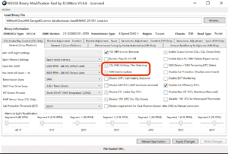Open Throttle Adjustment - Comfort tab
The width and height of the screenshot is (228, 154).
[64, 41]
